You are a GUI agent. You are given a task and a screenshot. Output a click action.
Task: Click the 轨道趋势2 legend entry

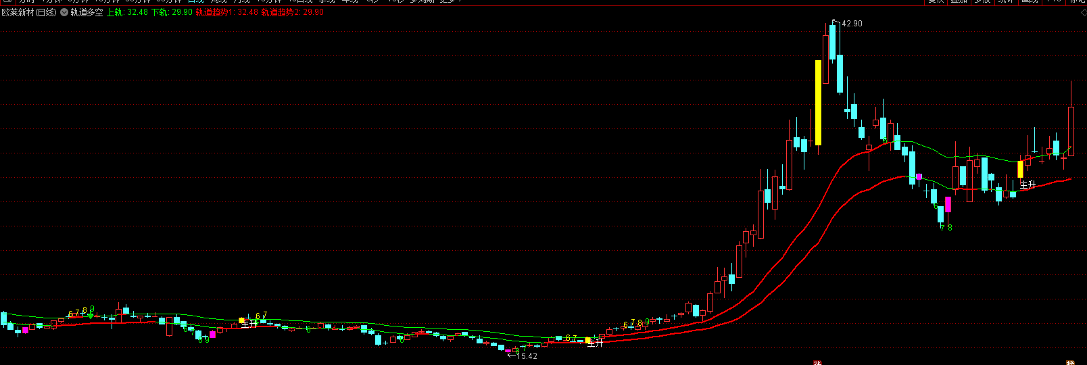point(292,12)
